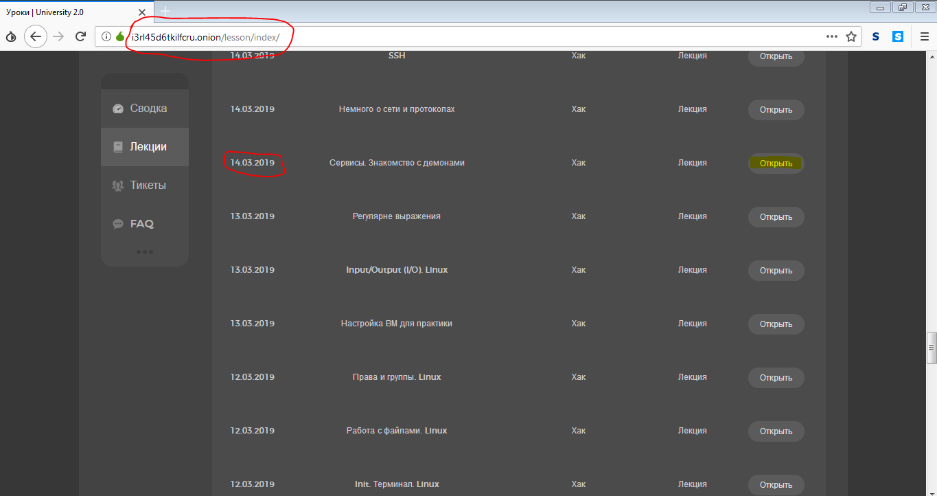Click the vertical scrollbar thumb
The image size is (937, 496).
pyautogui.click(x=932, y=348)
